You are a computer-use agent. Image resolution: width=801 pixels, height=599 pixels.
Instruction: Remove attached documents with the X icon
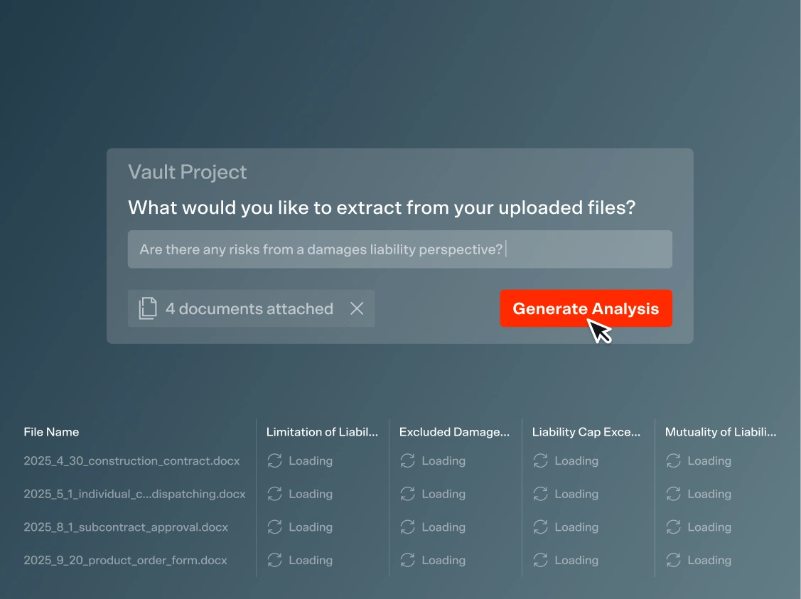click(357, 308)
